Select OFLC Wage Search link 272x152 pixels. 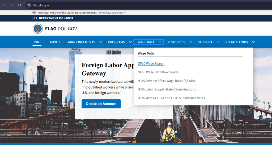coord(151,63)
